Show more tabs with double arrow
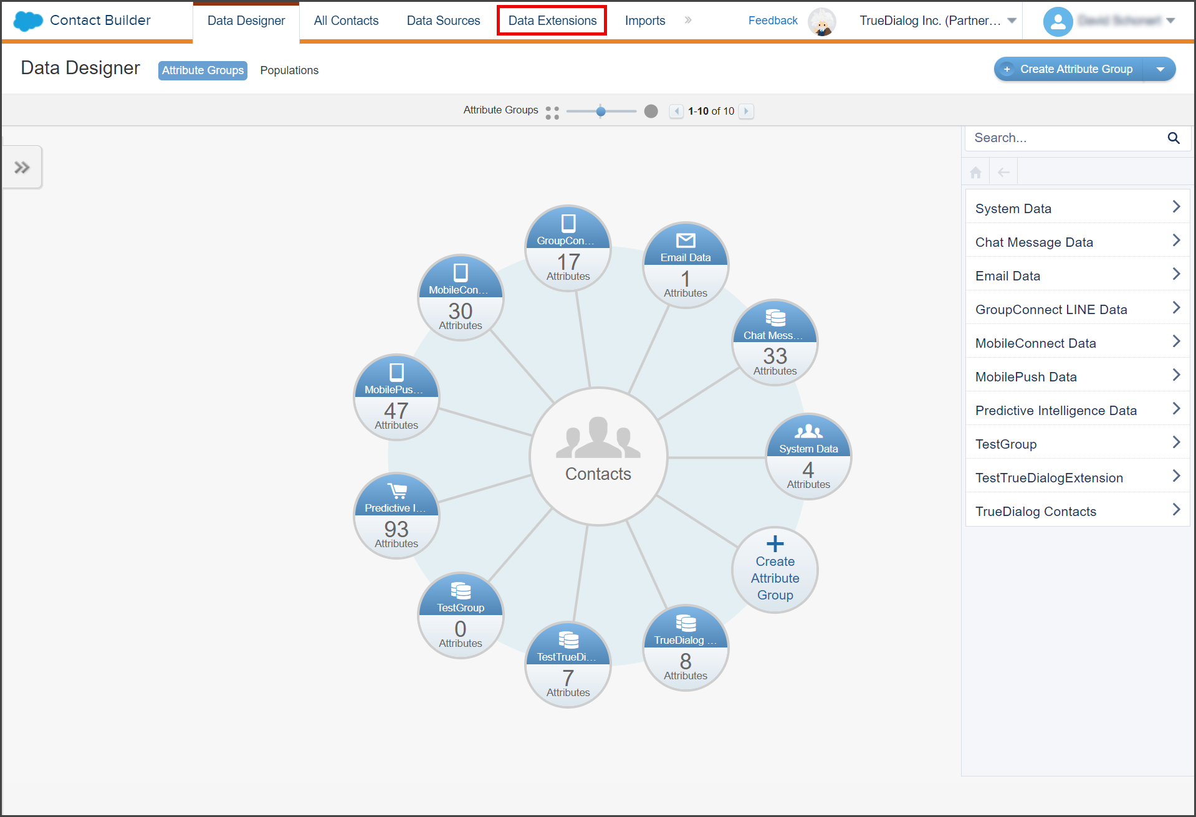 [x=688, y=20]
